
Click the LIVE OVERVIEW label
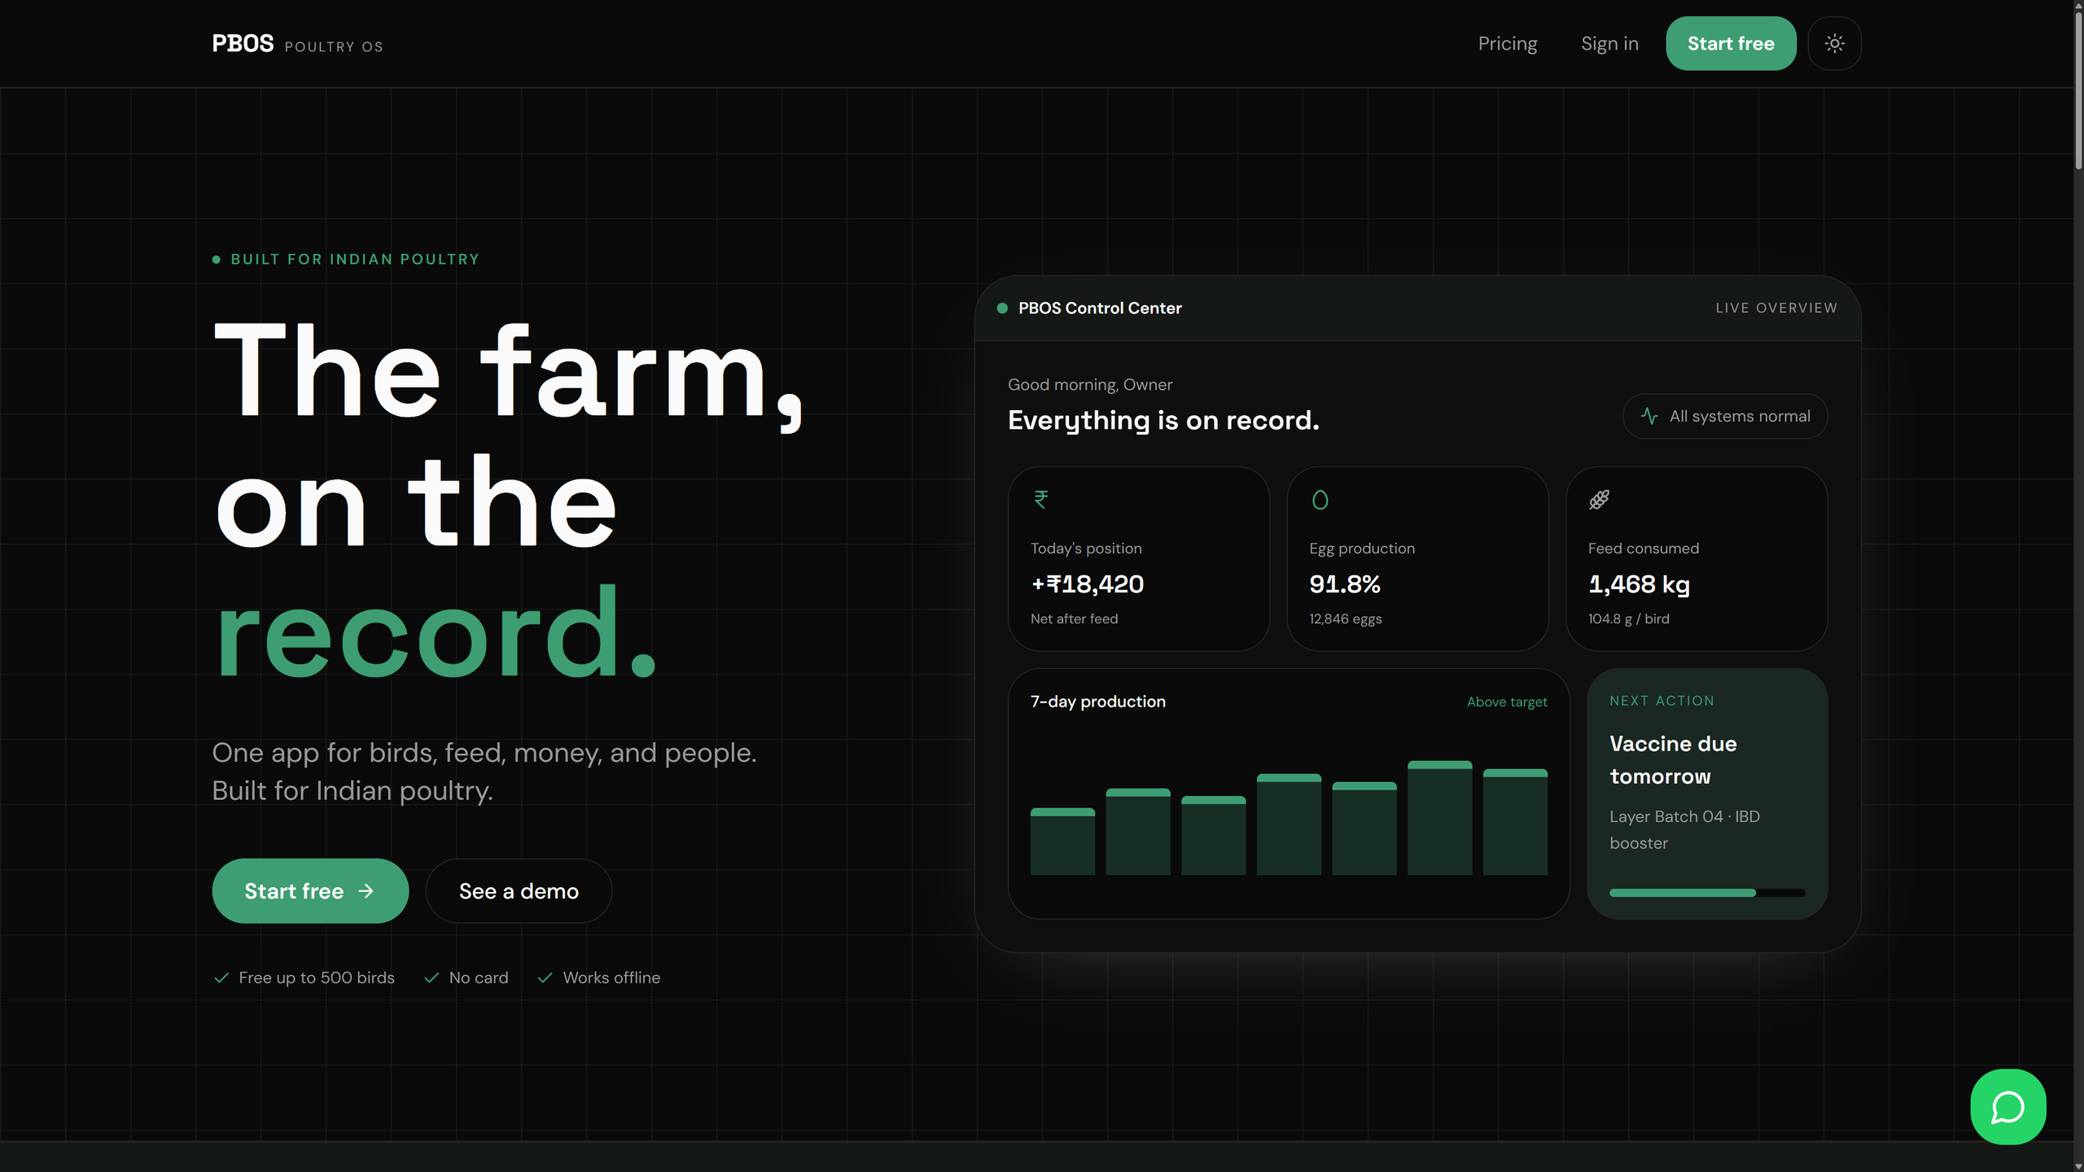(x=1776, y=308)
